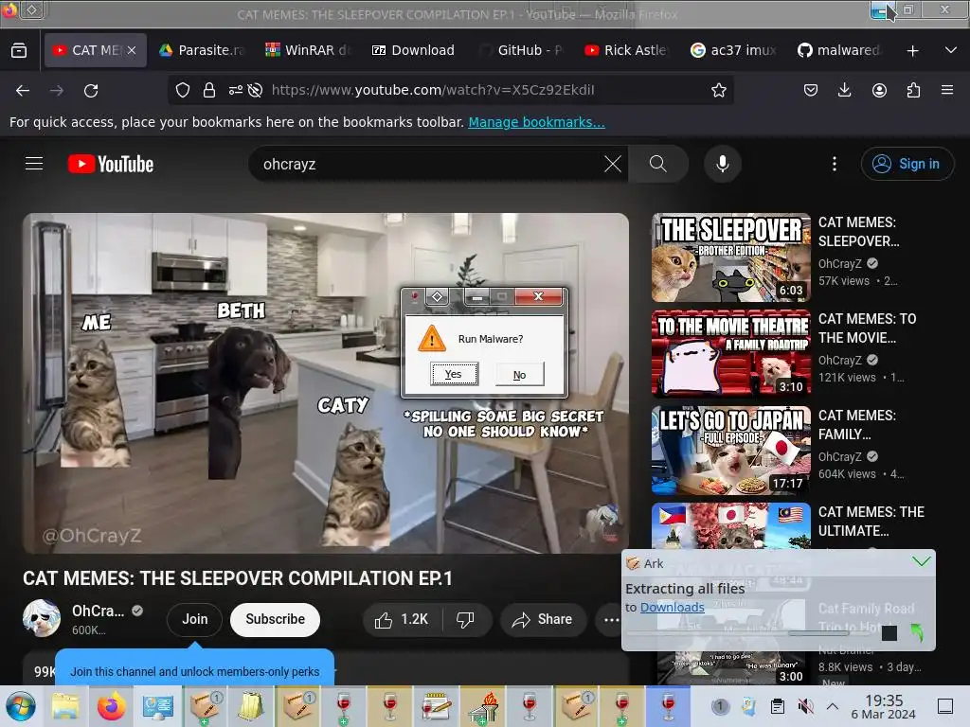Open Firefox View tab overview icon
Viewport: 970px width, 727px height.
(19, 50)
